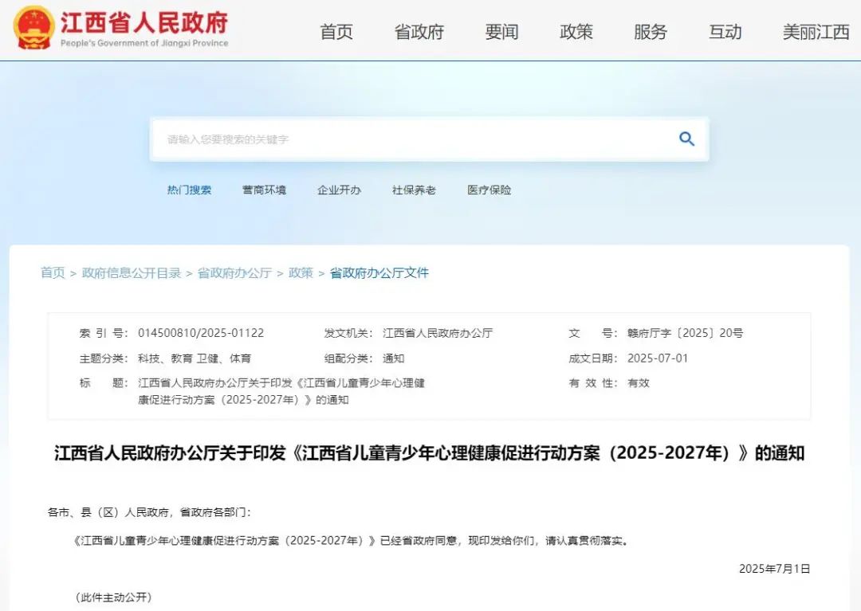Open the 要闻 navigation menu item
861x611 pixels.
[501, 32]
